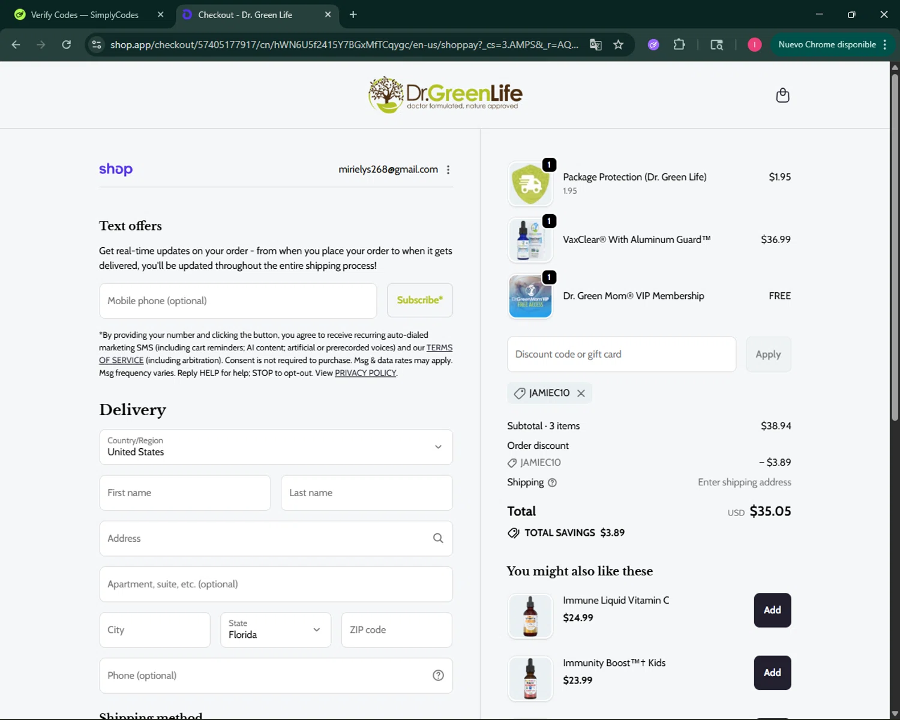900x720 pixels.
Task: Add Immune Liquid Vitamin C to order
Action: [772, 610]
